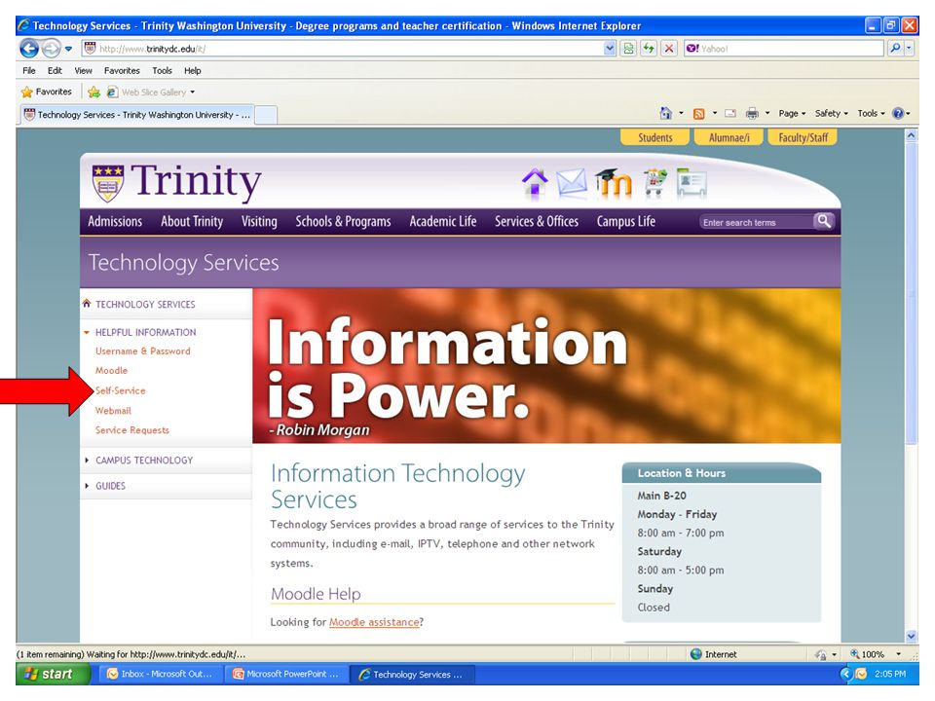Open the search provider dropdown arrow
Screen dimensions: 935x701
(x=909, y=49)
